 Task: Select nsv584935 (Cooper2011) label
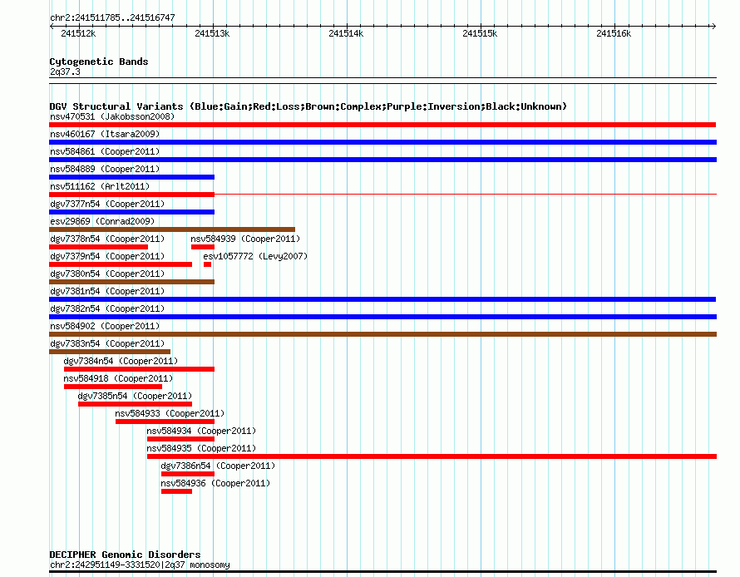tap(201, 448)
